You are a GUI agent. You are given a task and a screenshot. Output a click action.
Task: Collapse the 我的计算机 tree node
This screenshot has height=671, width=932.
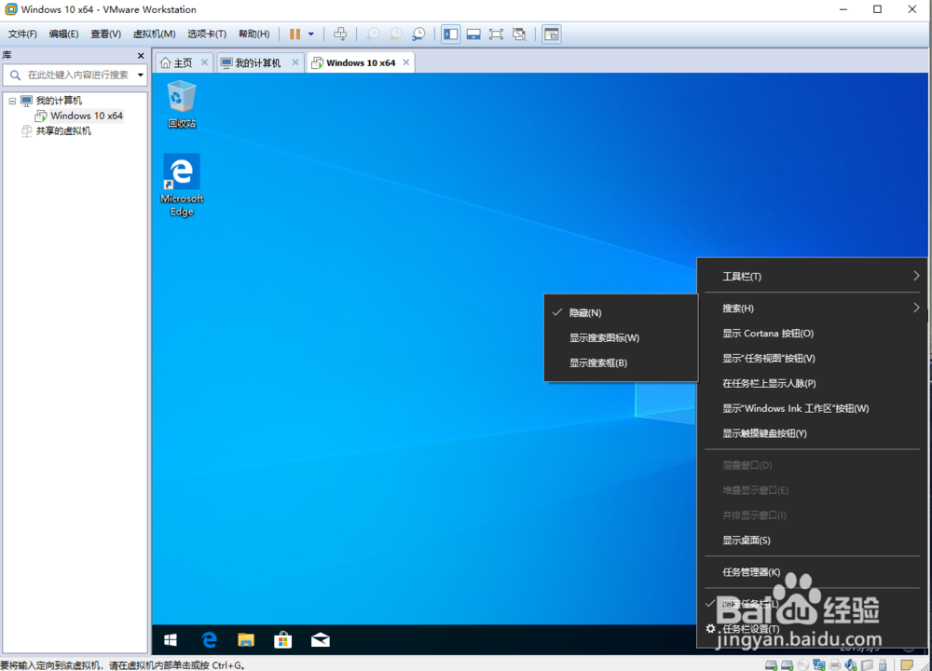(12, 101)
